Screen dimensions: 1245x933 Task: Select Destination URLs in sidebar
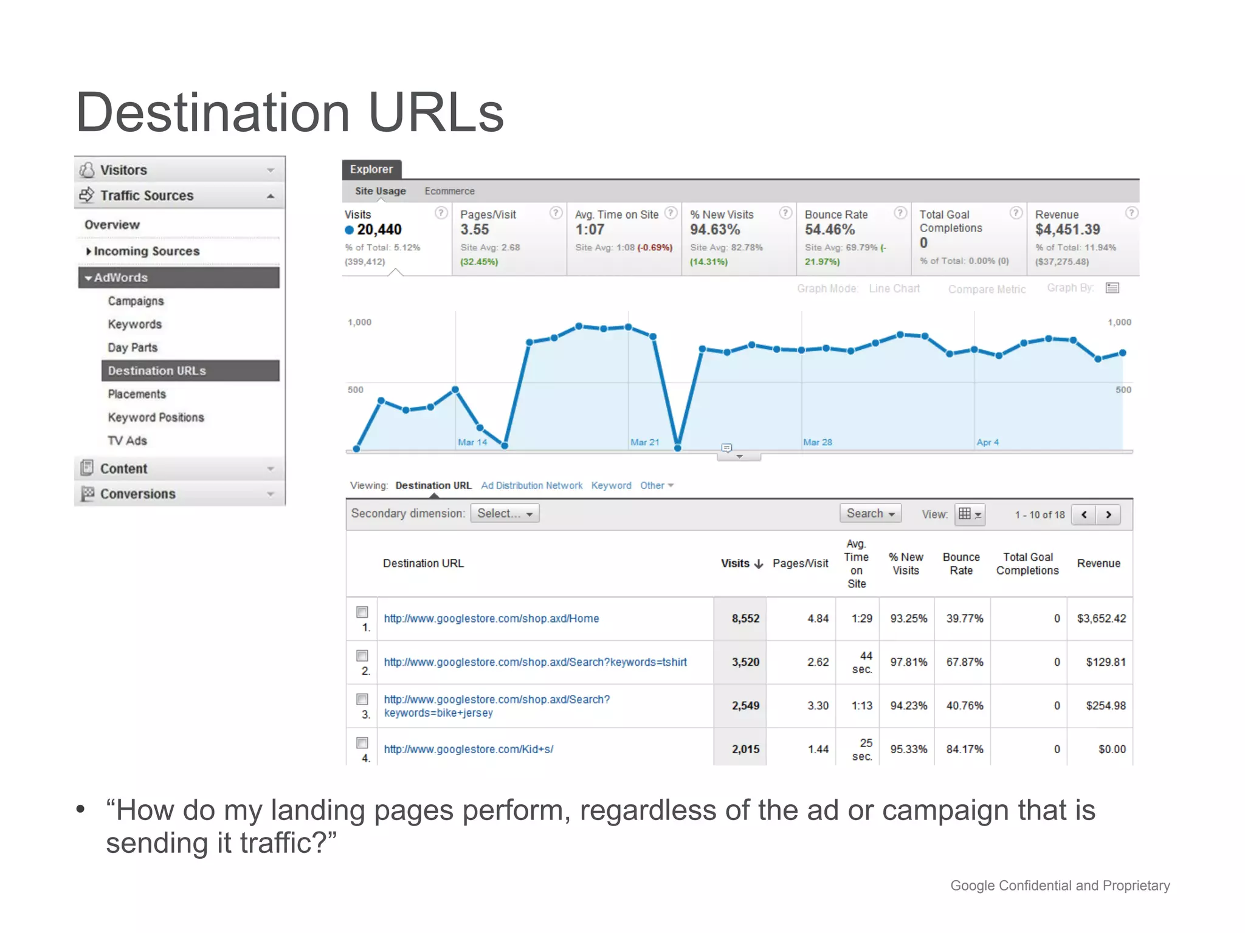[190, 371]
